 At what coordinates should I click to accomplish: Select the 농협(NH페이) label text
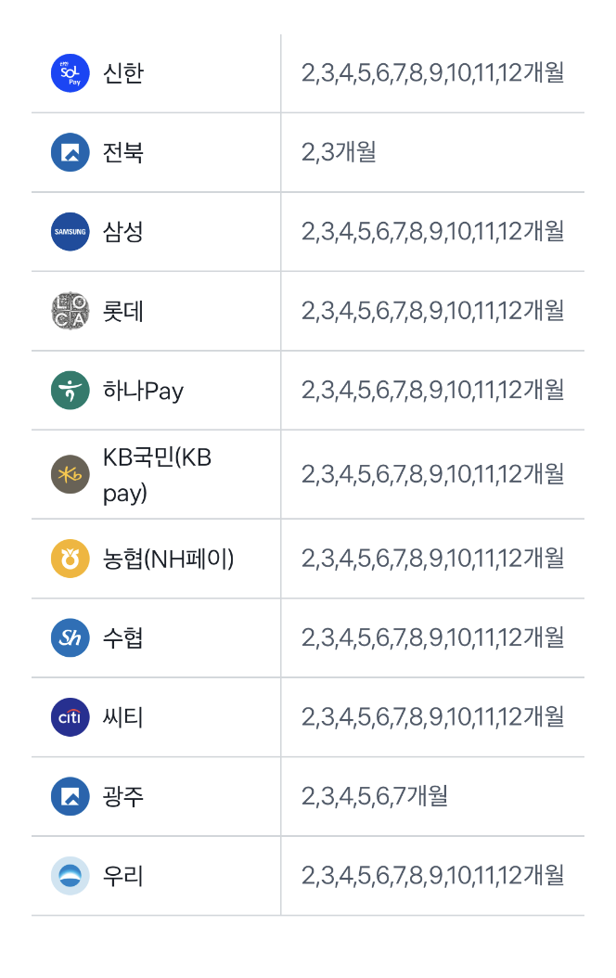tap(168, 559)
